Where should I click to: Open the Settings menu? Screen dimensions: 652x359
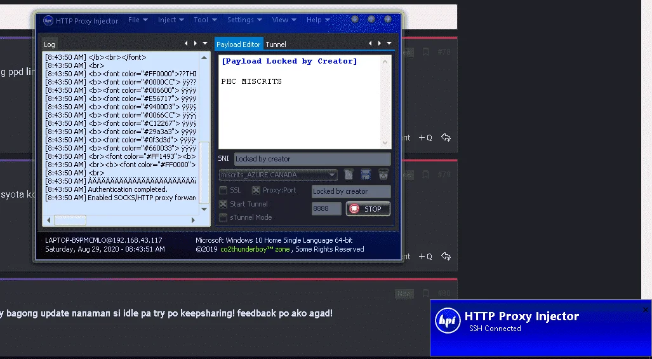click(244, 20)
